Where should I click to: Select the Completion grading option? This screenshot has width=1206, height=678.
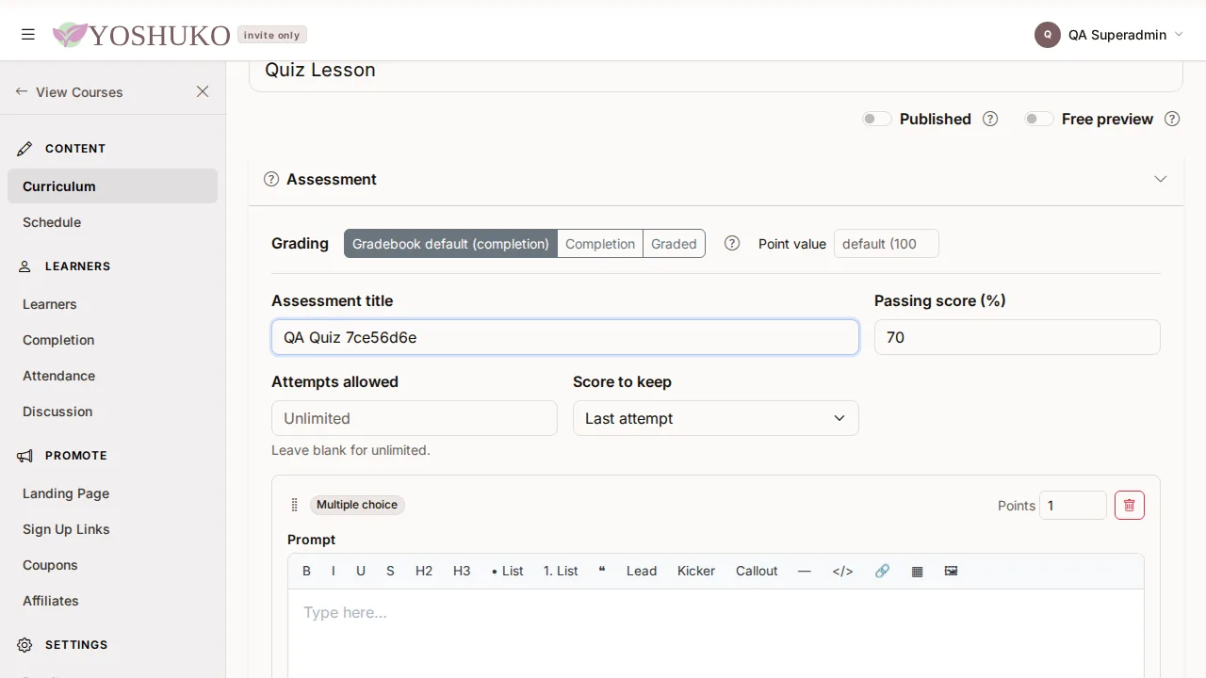pos(600,244)
